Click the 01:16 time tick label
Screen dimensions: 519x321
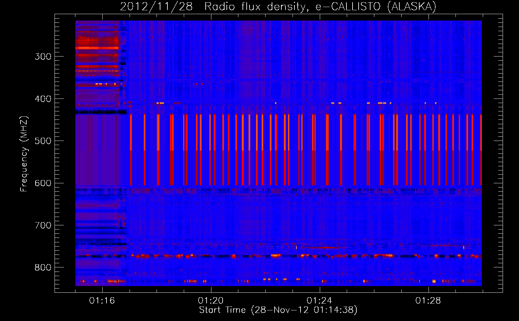[102, 301]
